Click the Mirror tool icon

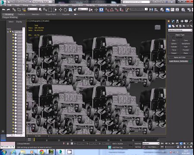click(151, 9)
